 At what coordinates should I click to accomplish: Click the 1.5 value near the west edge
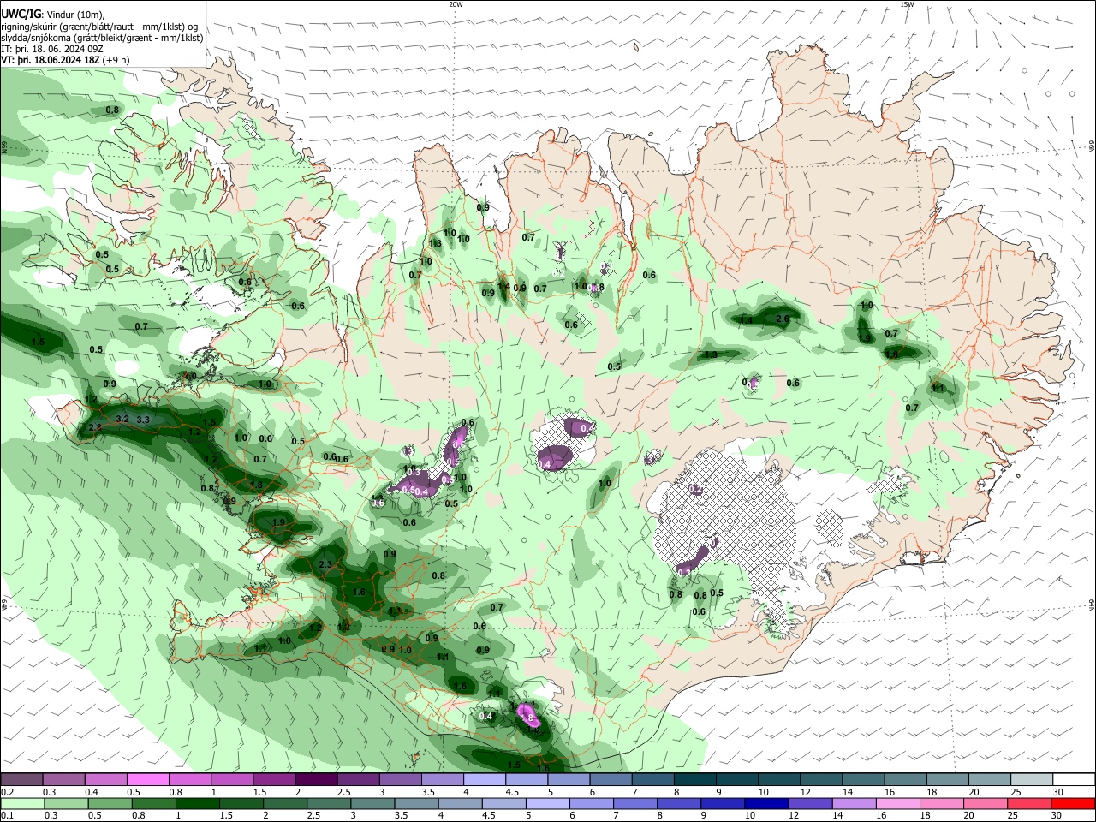38,342
